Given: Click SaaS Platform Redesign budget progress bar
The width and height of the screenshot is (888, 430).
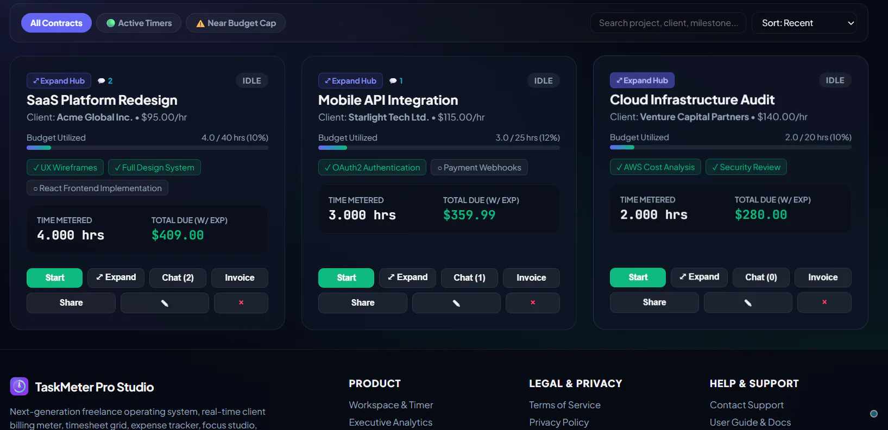Looking at the screenshot, I should click(147, 148).
